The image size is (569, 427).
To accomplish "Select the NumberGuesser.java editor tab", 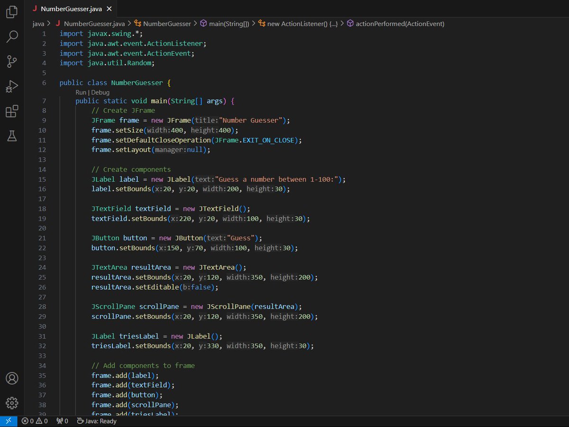I will [72, 9].
